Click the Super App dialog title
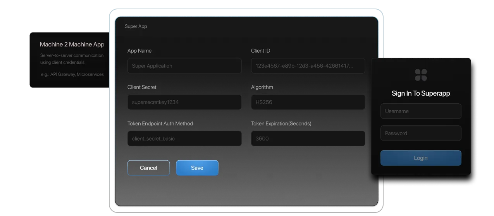 coord(136,26)
